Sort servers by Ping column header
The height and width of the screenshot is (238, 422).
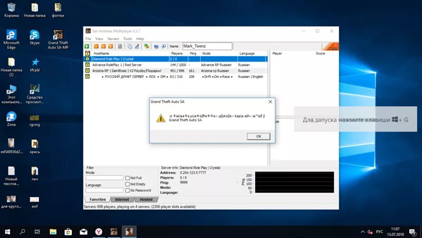(194, 54)
